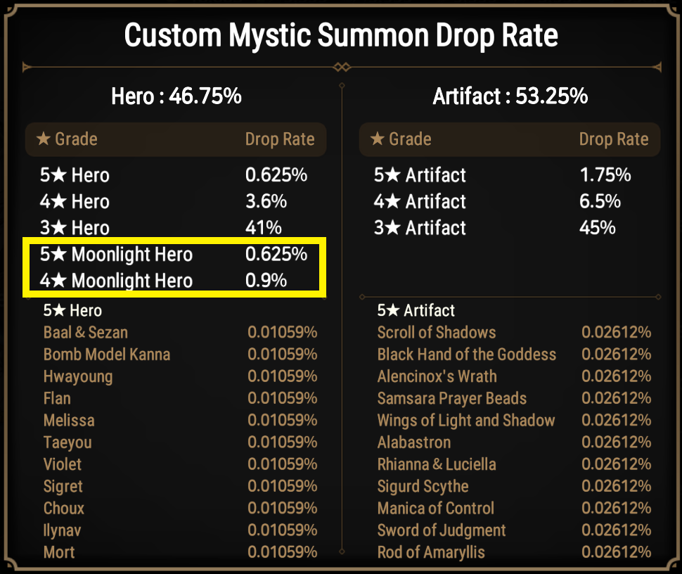Click the Hero Drop Rate column header

[x=280, y=139]
